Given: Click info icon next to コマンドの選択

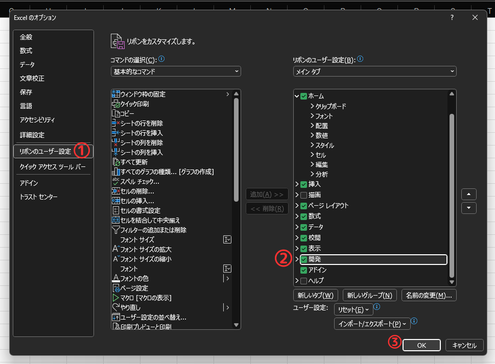Looking at the screenshot, I should tap(161, 59).
